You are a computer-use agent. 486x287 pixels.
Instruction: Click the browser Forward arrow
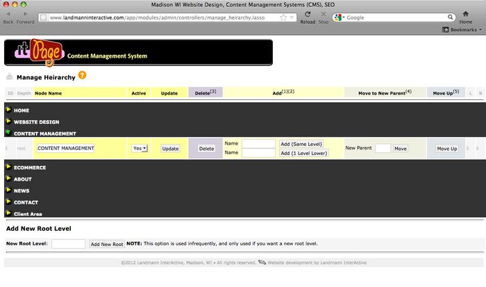pos(26,14)
